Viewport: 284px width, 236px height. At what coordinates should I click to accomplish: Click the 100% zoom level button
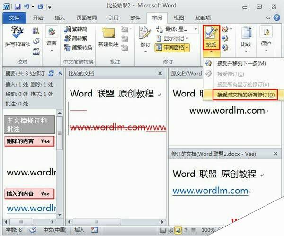click(208, 230)
